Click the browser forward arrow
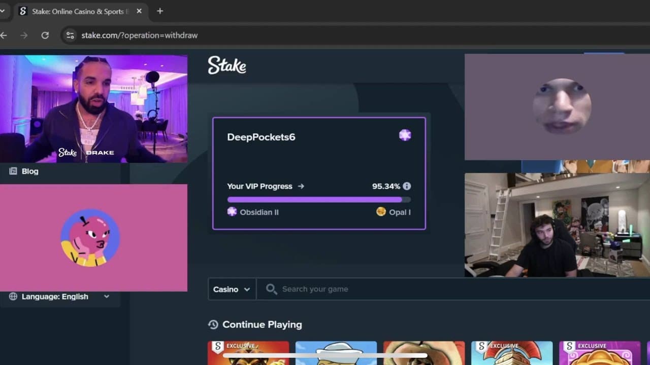650x365 pixels. [24, 35]
